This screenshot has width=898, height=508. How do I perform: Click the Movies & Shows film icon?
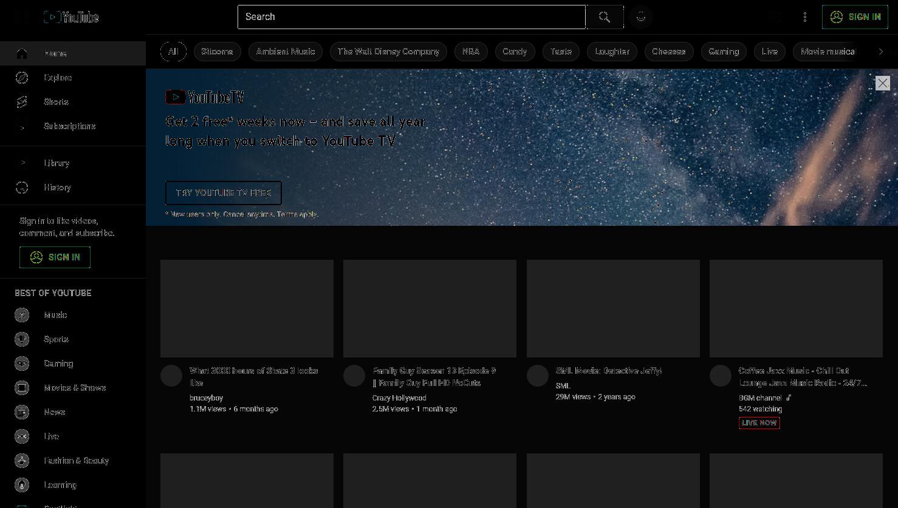tap(22, 388)
